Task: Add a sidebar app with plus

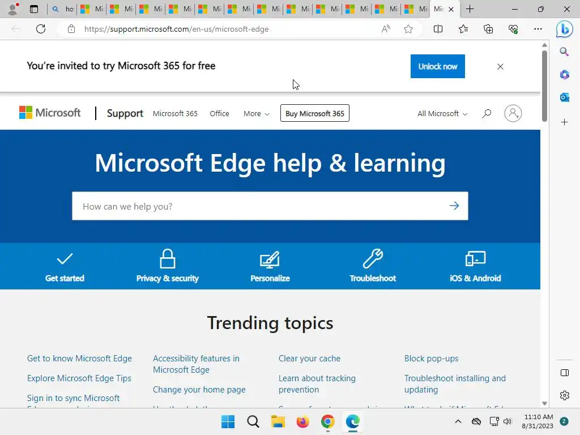Action: 564,122
